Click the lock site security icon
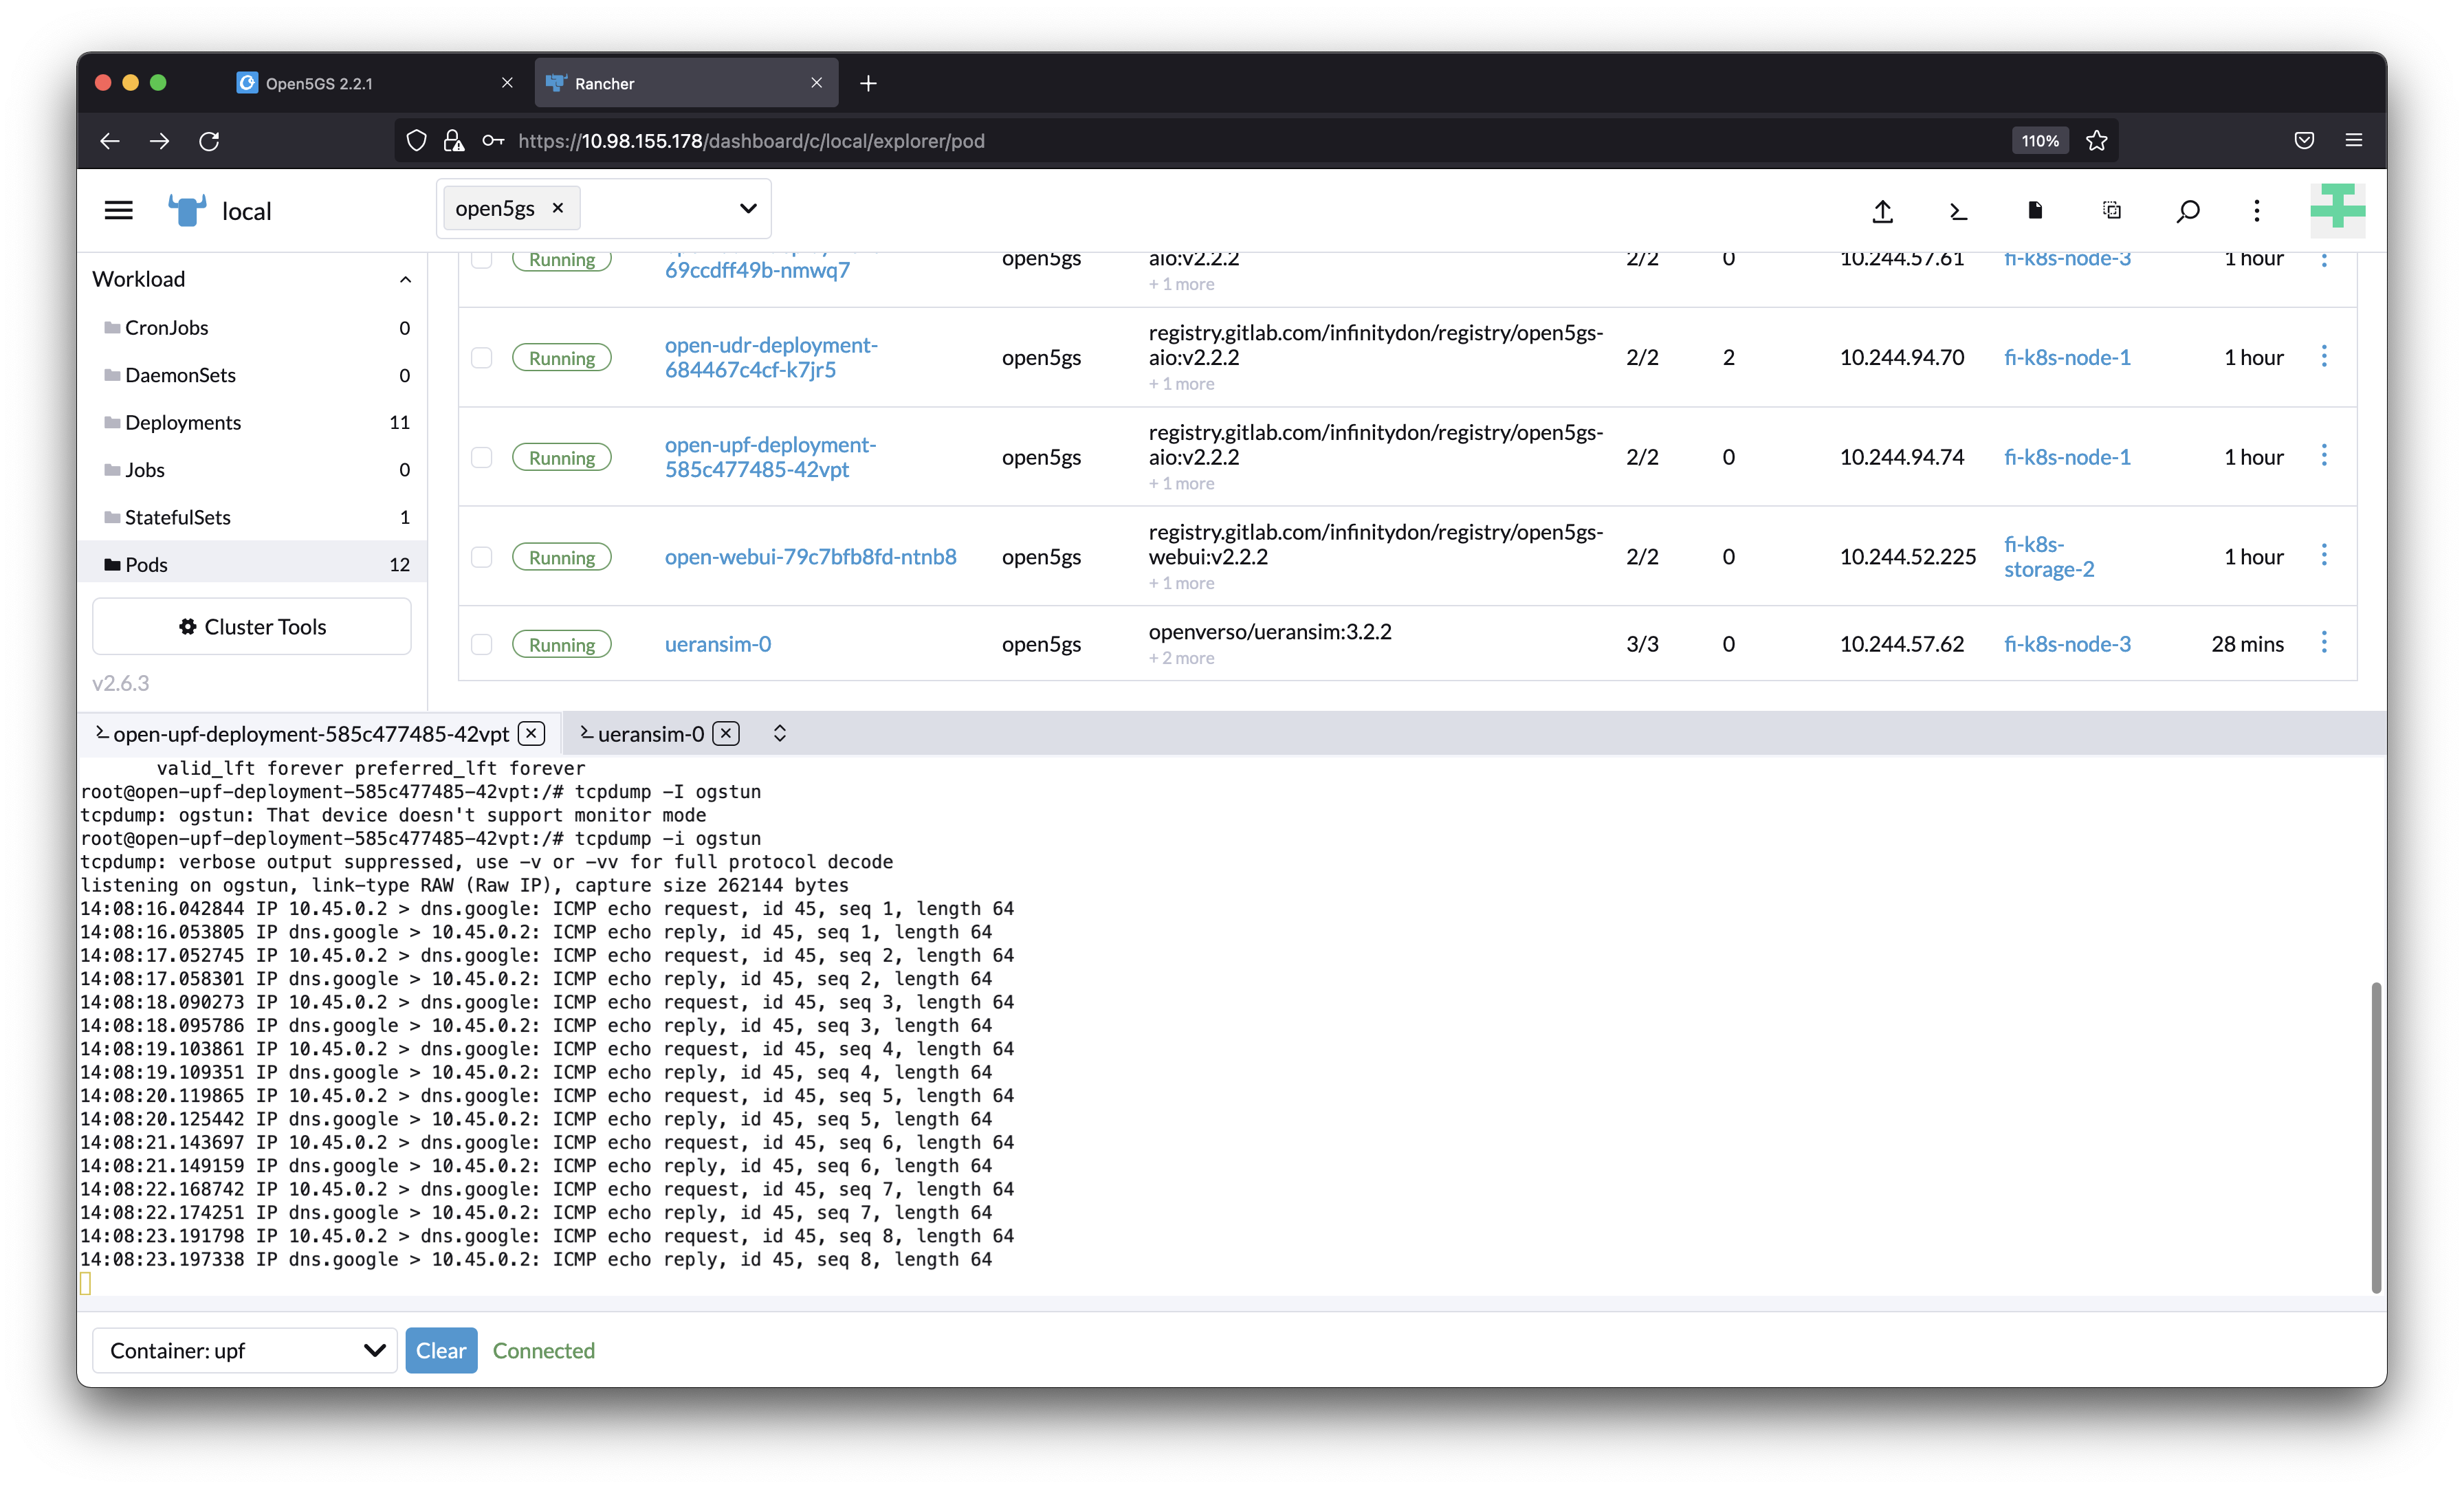Screen dimensions: 2464x1489 (x=453, y=141)
